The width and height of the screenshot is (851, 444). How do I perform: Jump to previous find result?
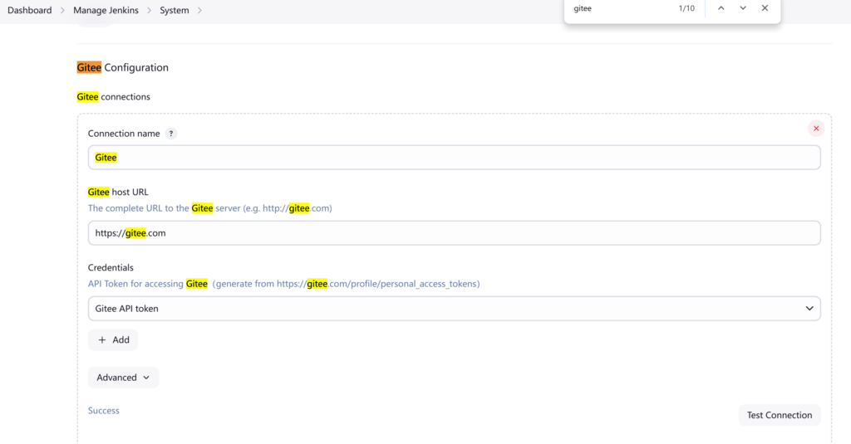(721, 8)
